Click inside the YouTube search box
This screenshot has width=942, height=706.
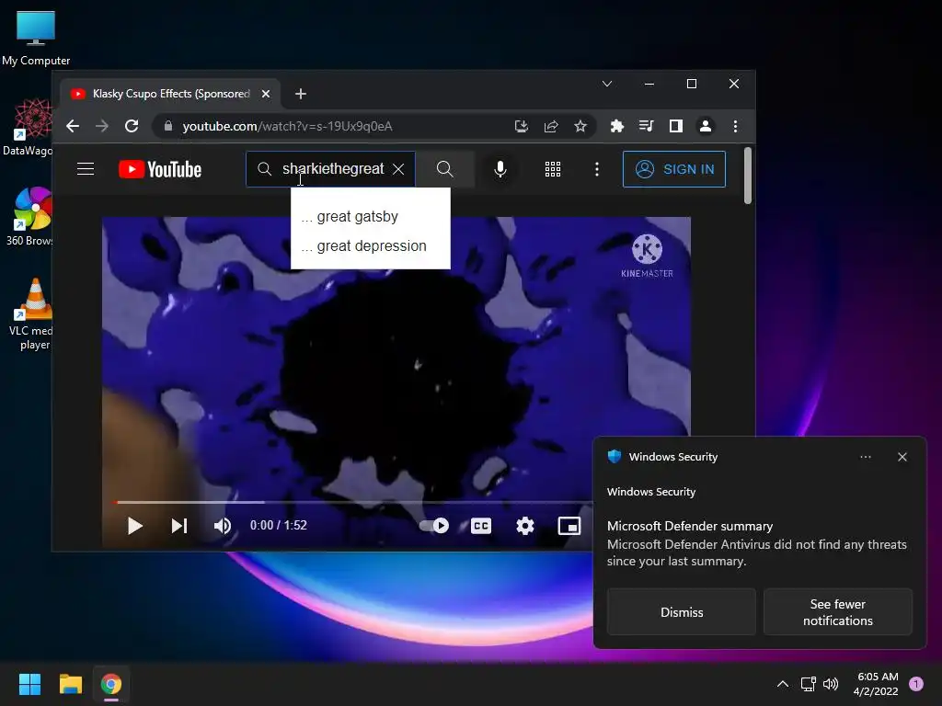point(331,169)
